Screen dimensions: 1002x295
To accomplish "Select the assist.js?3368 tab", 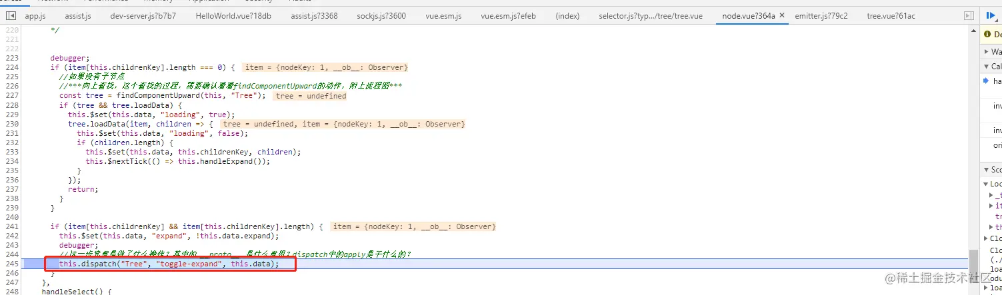I will click(x=314, y=15).
